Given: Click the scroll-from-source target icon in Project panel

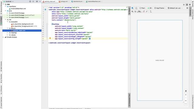Looking at the screenshot, I should (x=30, y=2).
